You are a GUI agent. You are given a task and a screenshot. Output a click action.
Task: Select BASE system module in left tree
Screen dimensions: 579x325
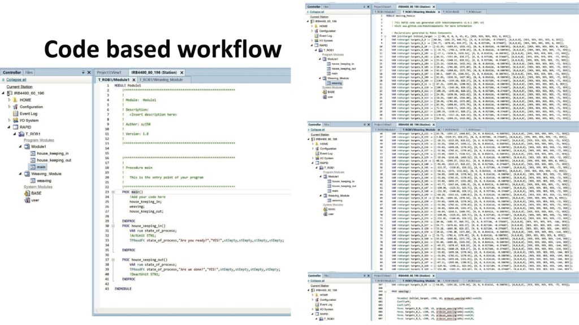point(36,193)
